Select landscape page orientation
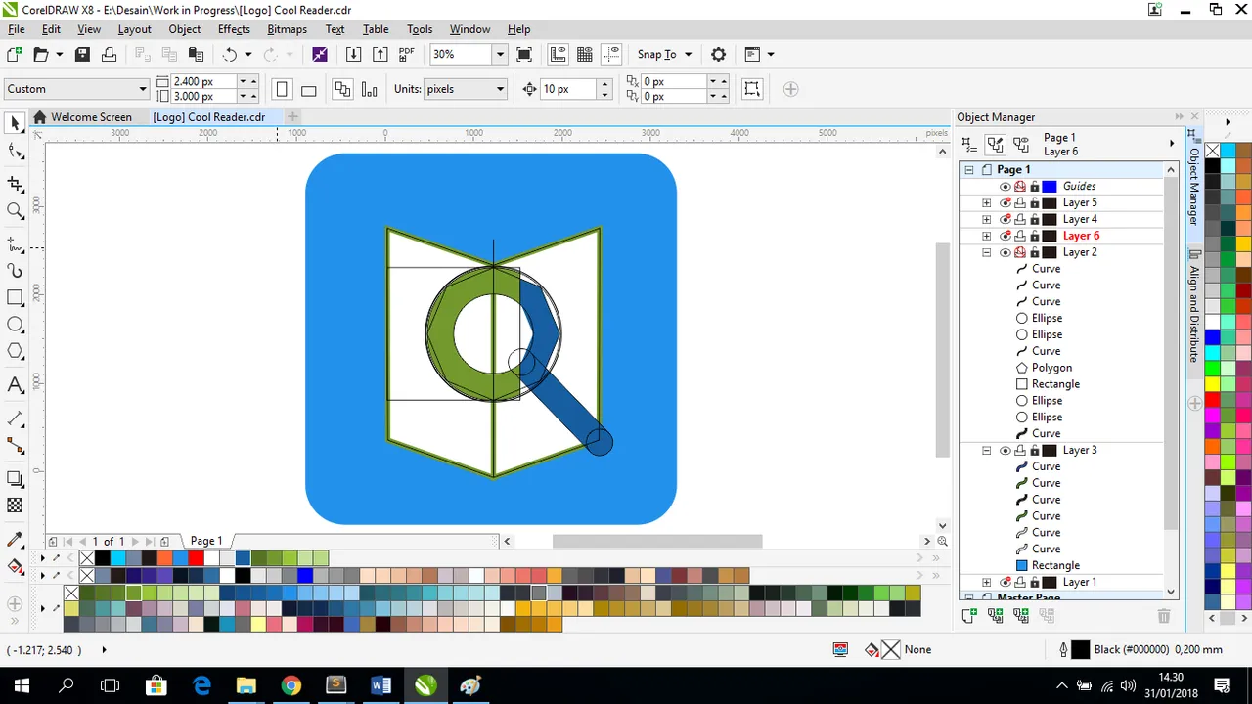The image size is (1252, 704). click(308, 89)
